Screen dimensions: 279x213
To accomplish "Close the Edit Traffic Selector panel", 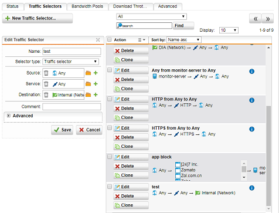I will [98, 40].
